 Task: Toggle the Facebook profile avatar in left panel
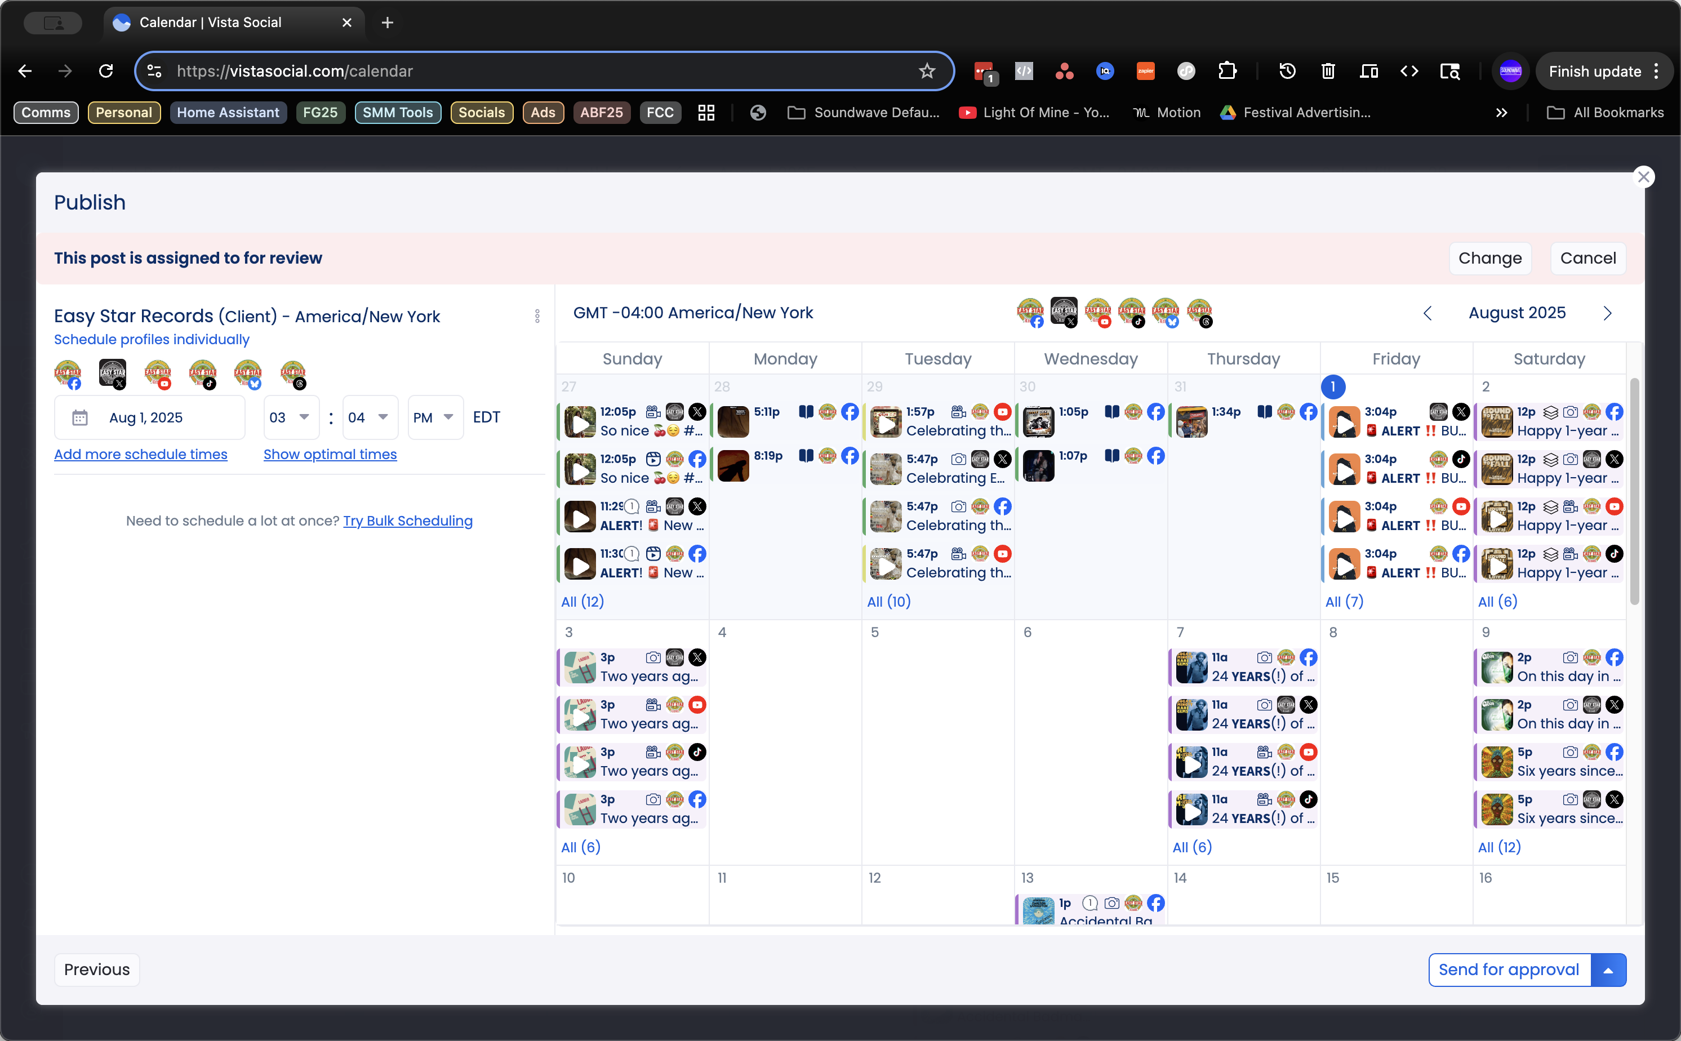[68, 374]
